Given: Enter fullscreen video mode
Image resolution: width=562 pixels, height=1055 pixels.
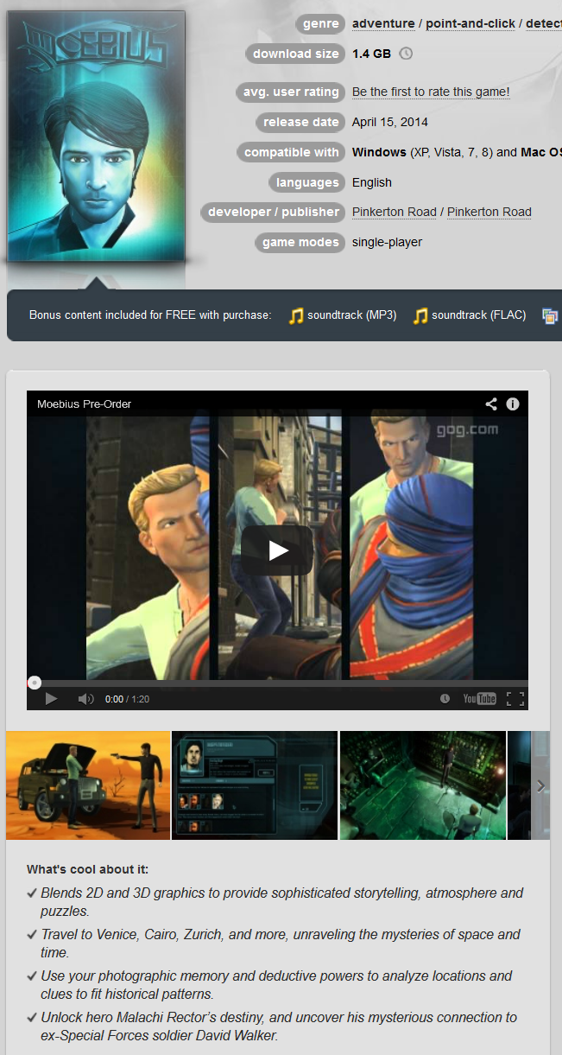Looking at the screenshot, I should pyautogui.click(x=515, y=698).
